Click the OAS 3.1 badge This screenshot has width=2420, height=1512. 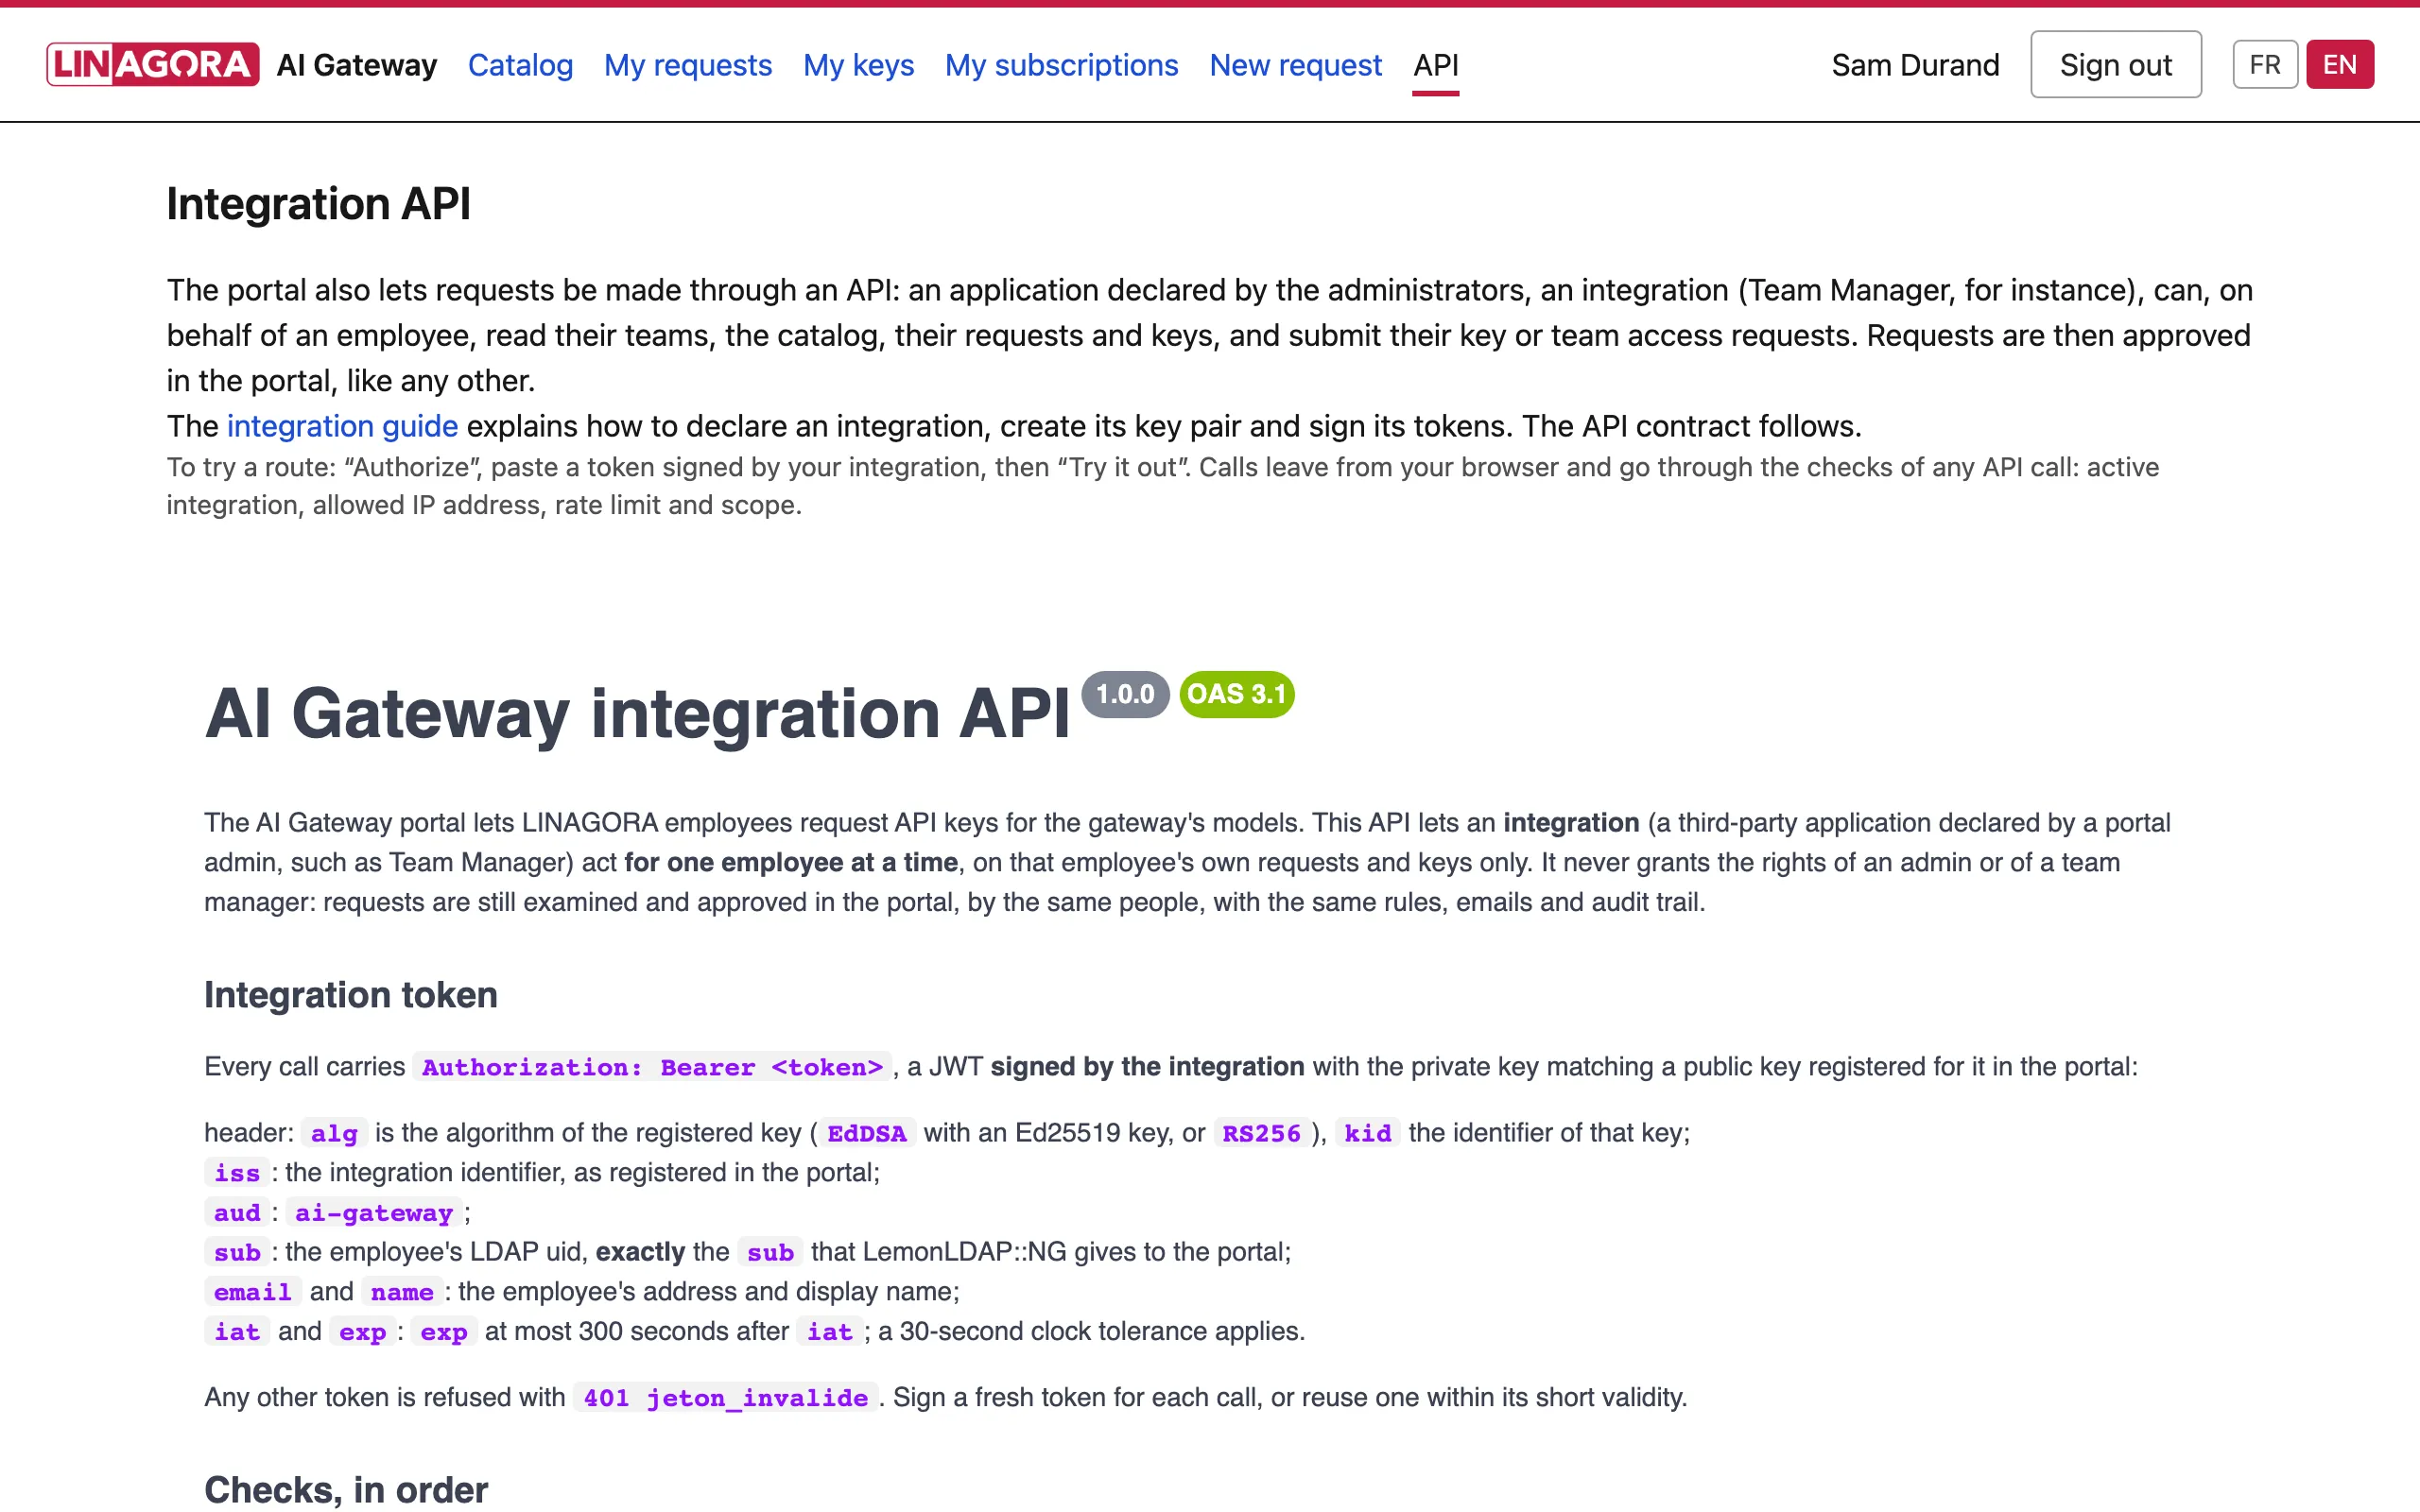[1236, 694]
